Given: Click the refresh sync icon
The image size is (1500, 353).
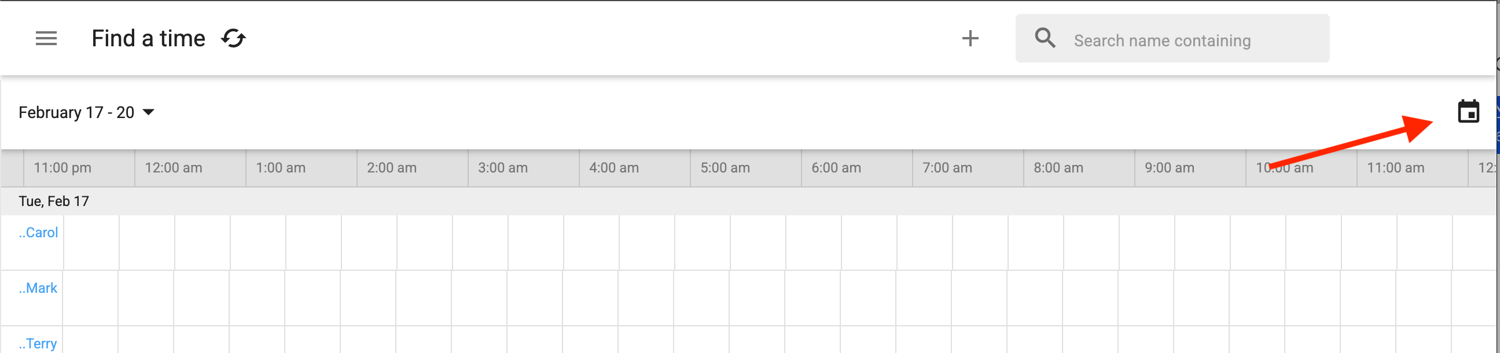Looking at the screenshot, I should [x=233, y=38].
